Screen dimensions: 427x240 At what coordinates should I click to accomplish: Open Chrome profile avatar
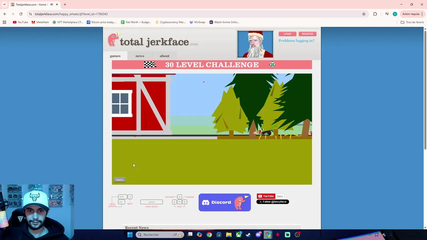(x=395, y=14)
